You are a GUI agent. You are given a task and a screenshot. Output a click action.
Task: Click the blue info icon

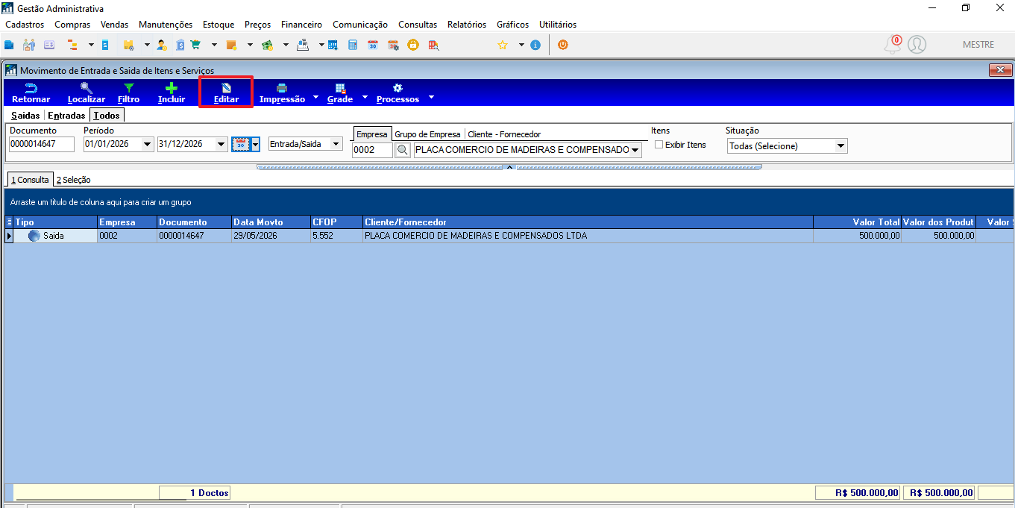coord(535,45)
